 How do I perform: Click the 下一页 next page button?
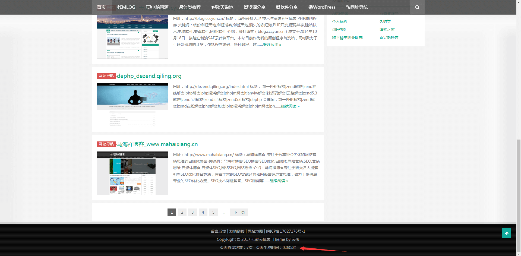pyautogui.click(x=239, y=212)
